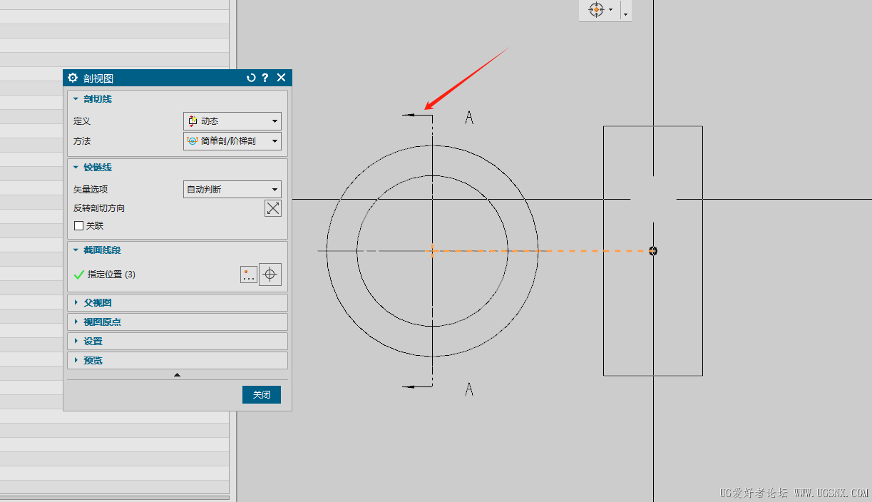The image size is (872, 502).
Task: Click the 方法 label
Action: point(82,141)
